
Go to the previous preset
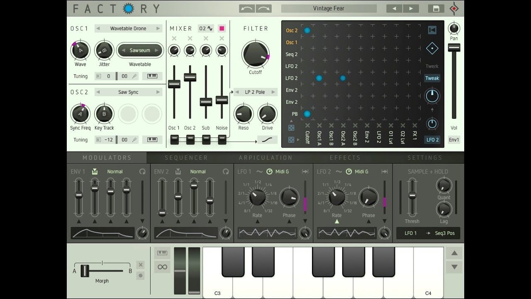(x=395, y=8)
